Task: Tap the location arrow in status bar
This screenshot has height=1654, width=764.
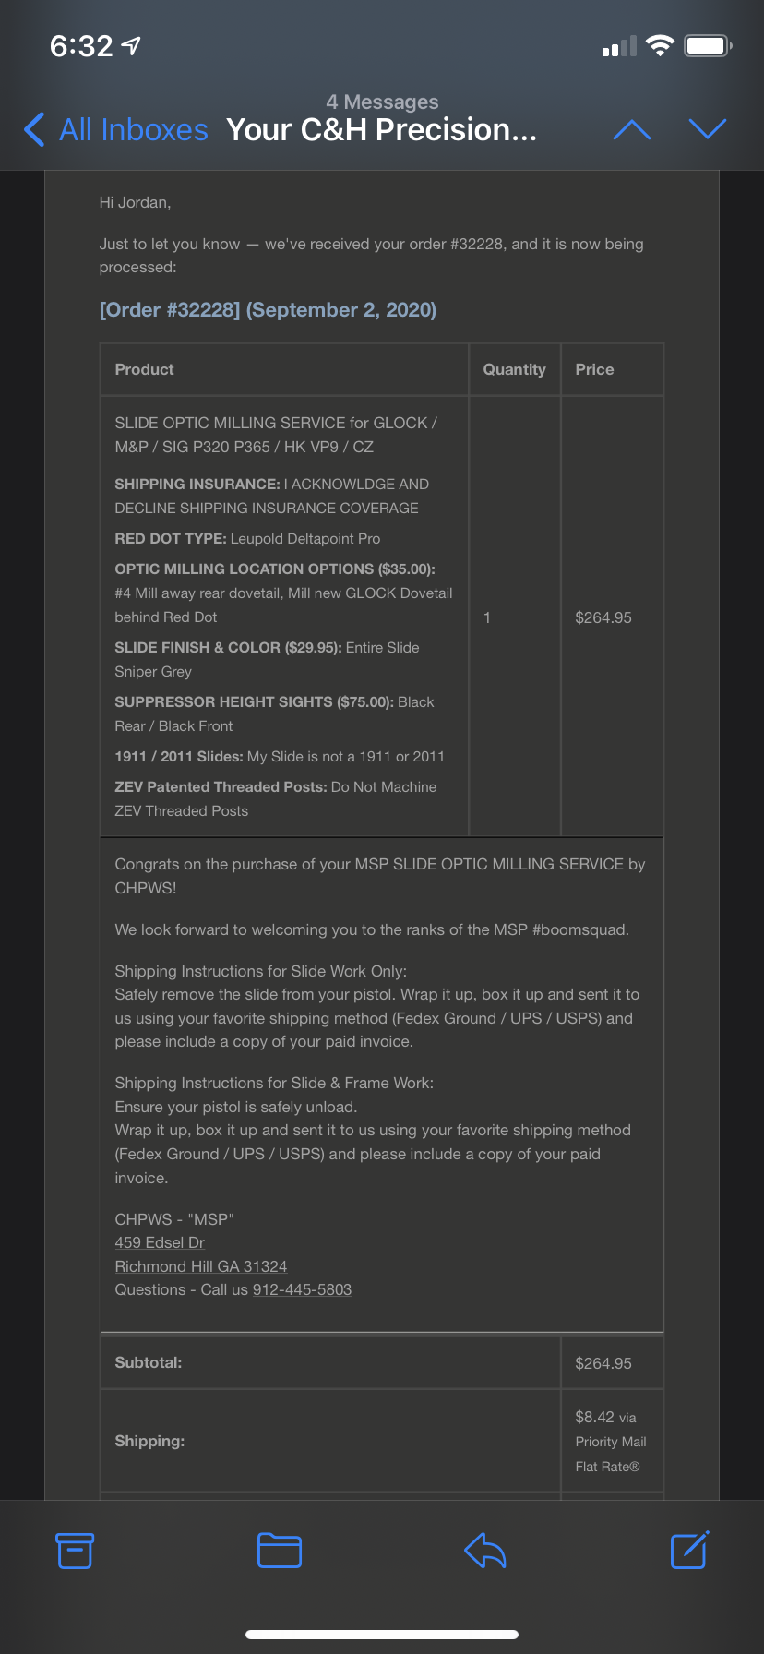Action: [x=131, y=45]
